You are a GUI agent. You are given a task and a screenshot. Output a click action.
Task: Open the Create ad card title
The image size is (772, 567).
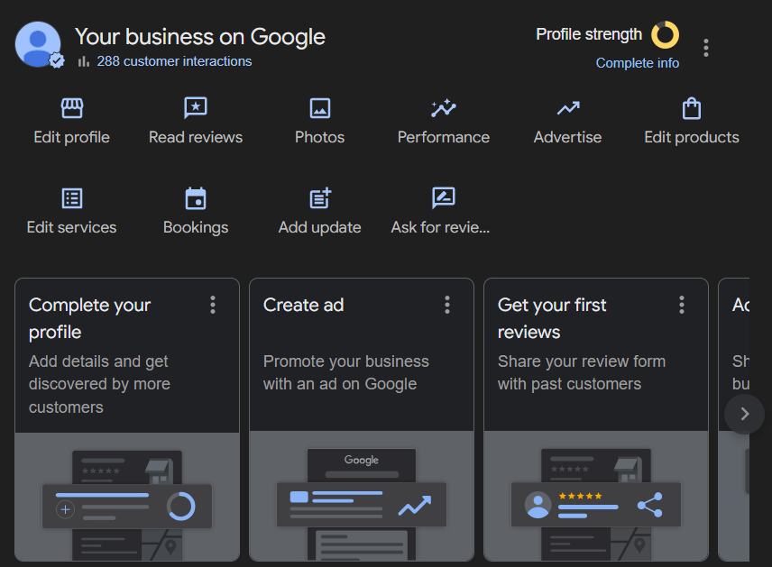coord(303,306)
